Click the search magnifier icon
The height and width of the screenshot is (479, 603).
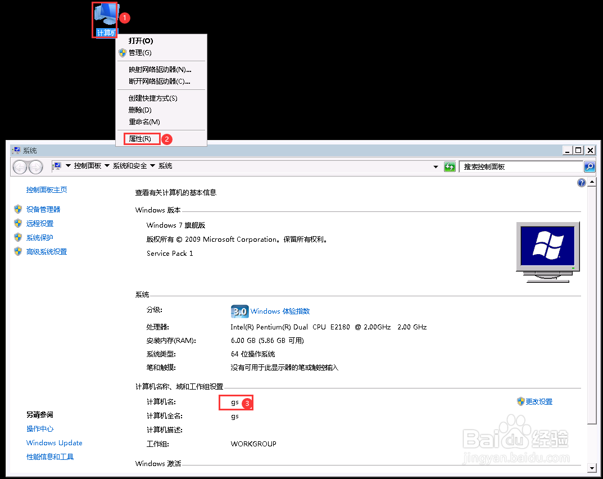point(590,166)
